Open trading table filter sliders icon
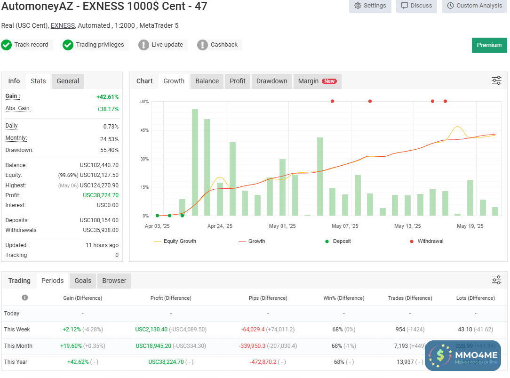 [x=496, y=280]
